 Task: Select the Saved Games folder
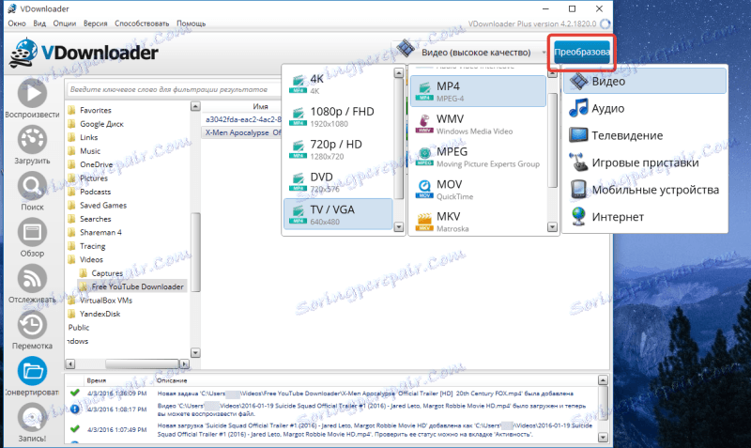coord(103,205)
